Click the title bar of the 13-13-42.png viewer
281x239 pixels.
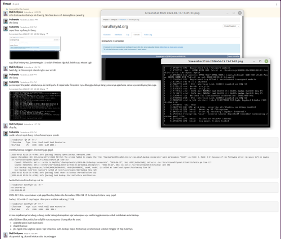215,61
